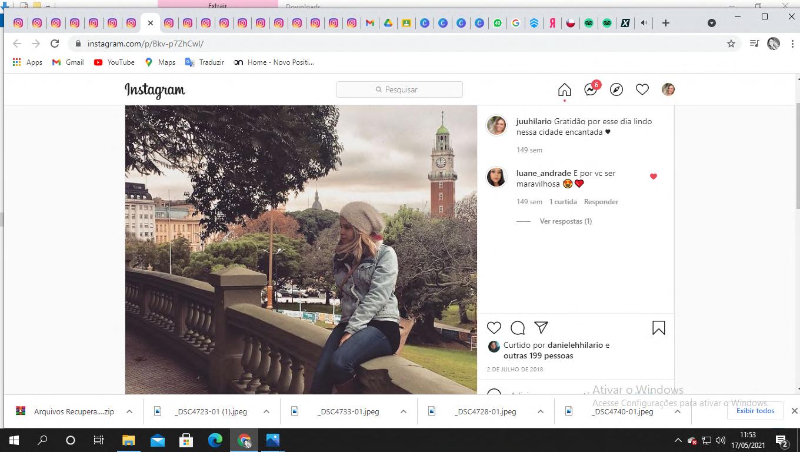The image size is (800, 452).
Task: Open the Chrome profile avatar
Action: pos(774,44)
